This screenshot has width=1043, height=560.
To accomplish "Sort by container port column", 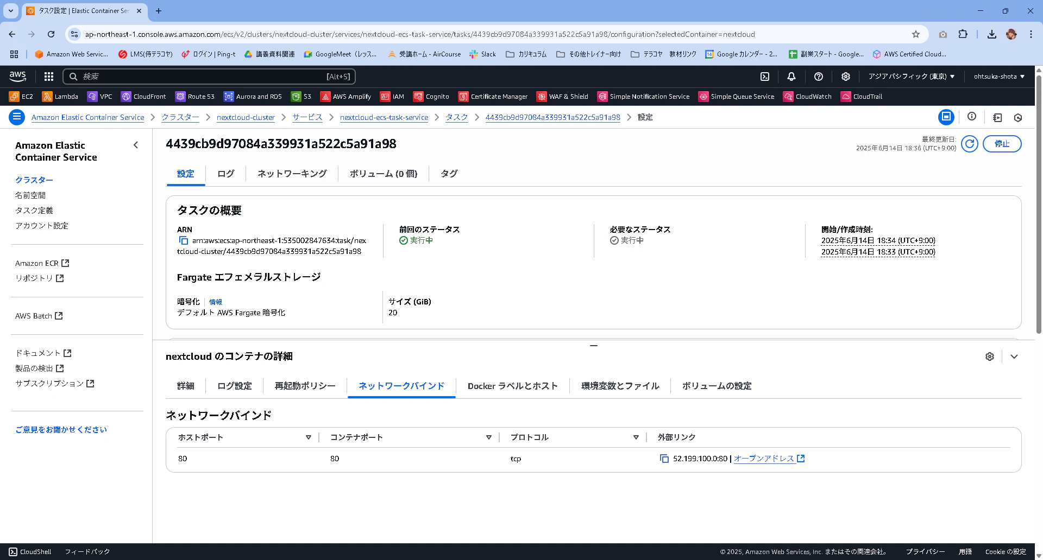I will 488,437.
